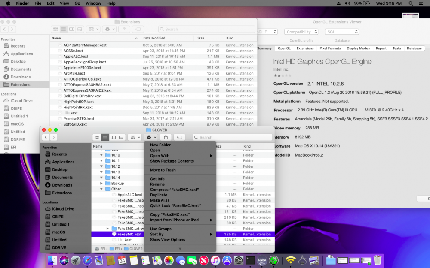Click the gear action button in CLOVER toolbar
This screenshot has width=430, height=268.
click(151, 137)
